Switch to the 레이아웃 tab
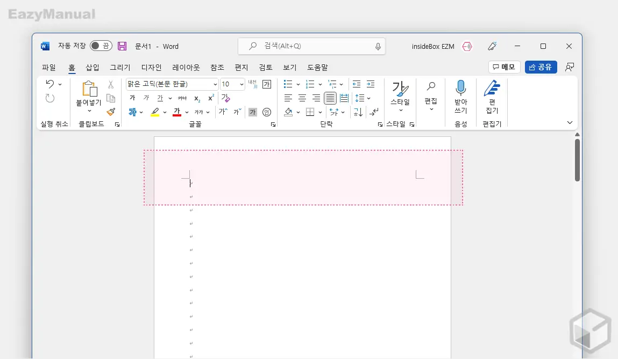Image resolution: width=618 pixels, height=359 pixels. click(x=186, y=68)
